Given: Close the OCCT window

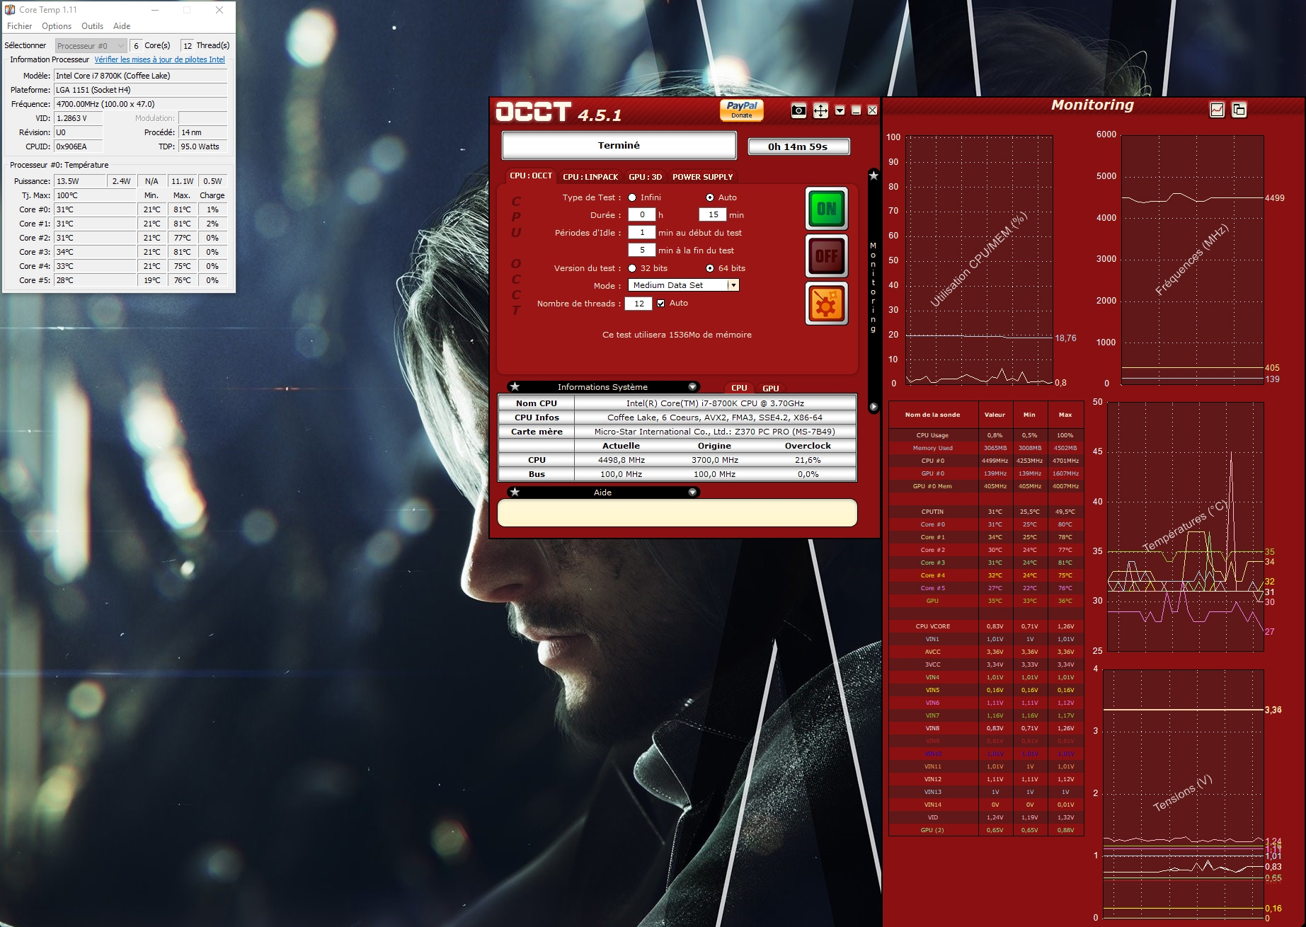Looking at the screenshot, I should point(872,110).
